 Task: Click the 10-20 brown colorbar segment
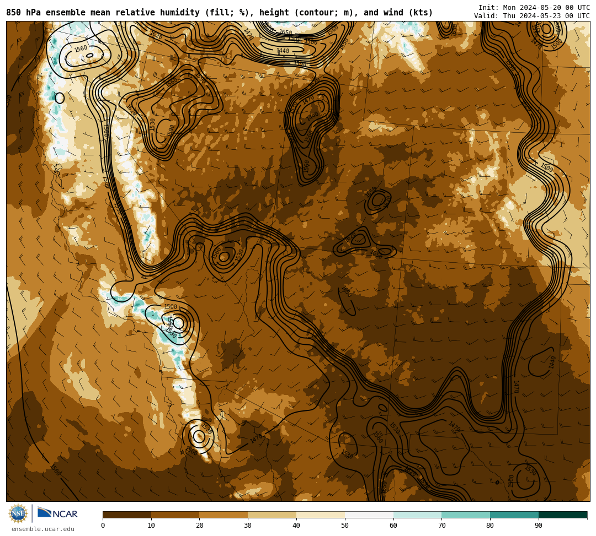click(175, 515)
